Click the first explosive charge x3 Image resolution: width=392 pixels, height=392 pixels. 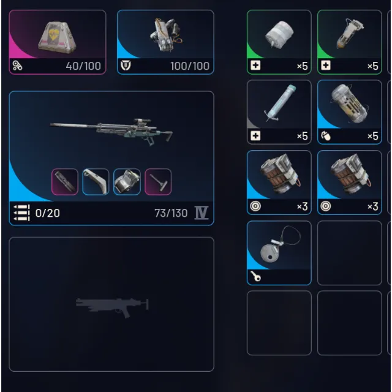279,183
